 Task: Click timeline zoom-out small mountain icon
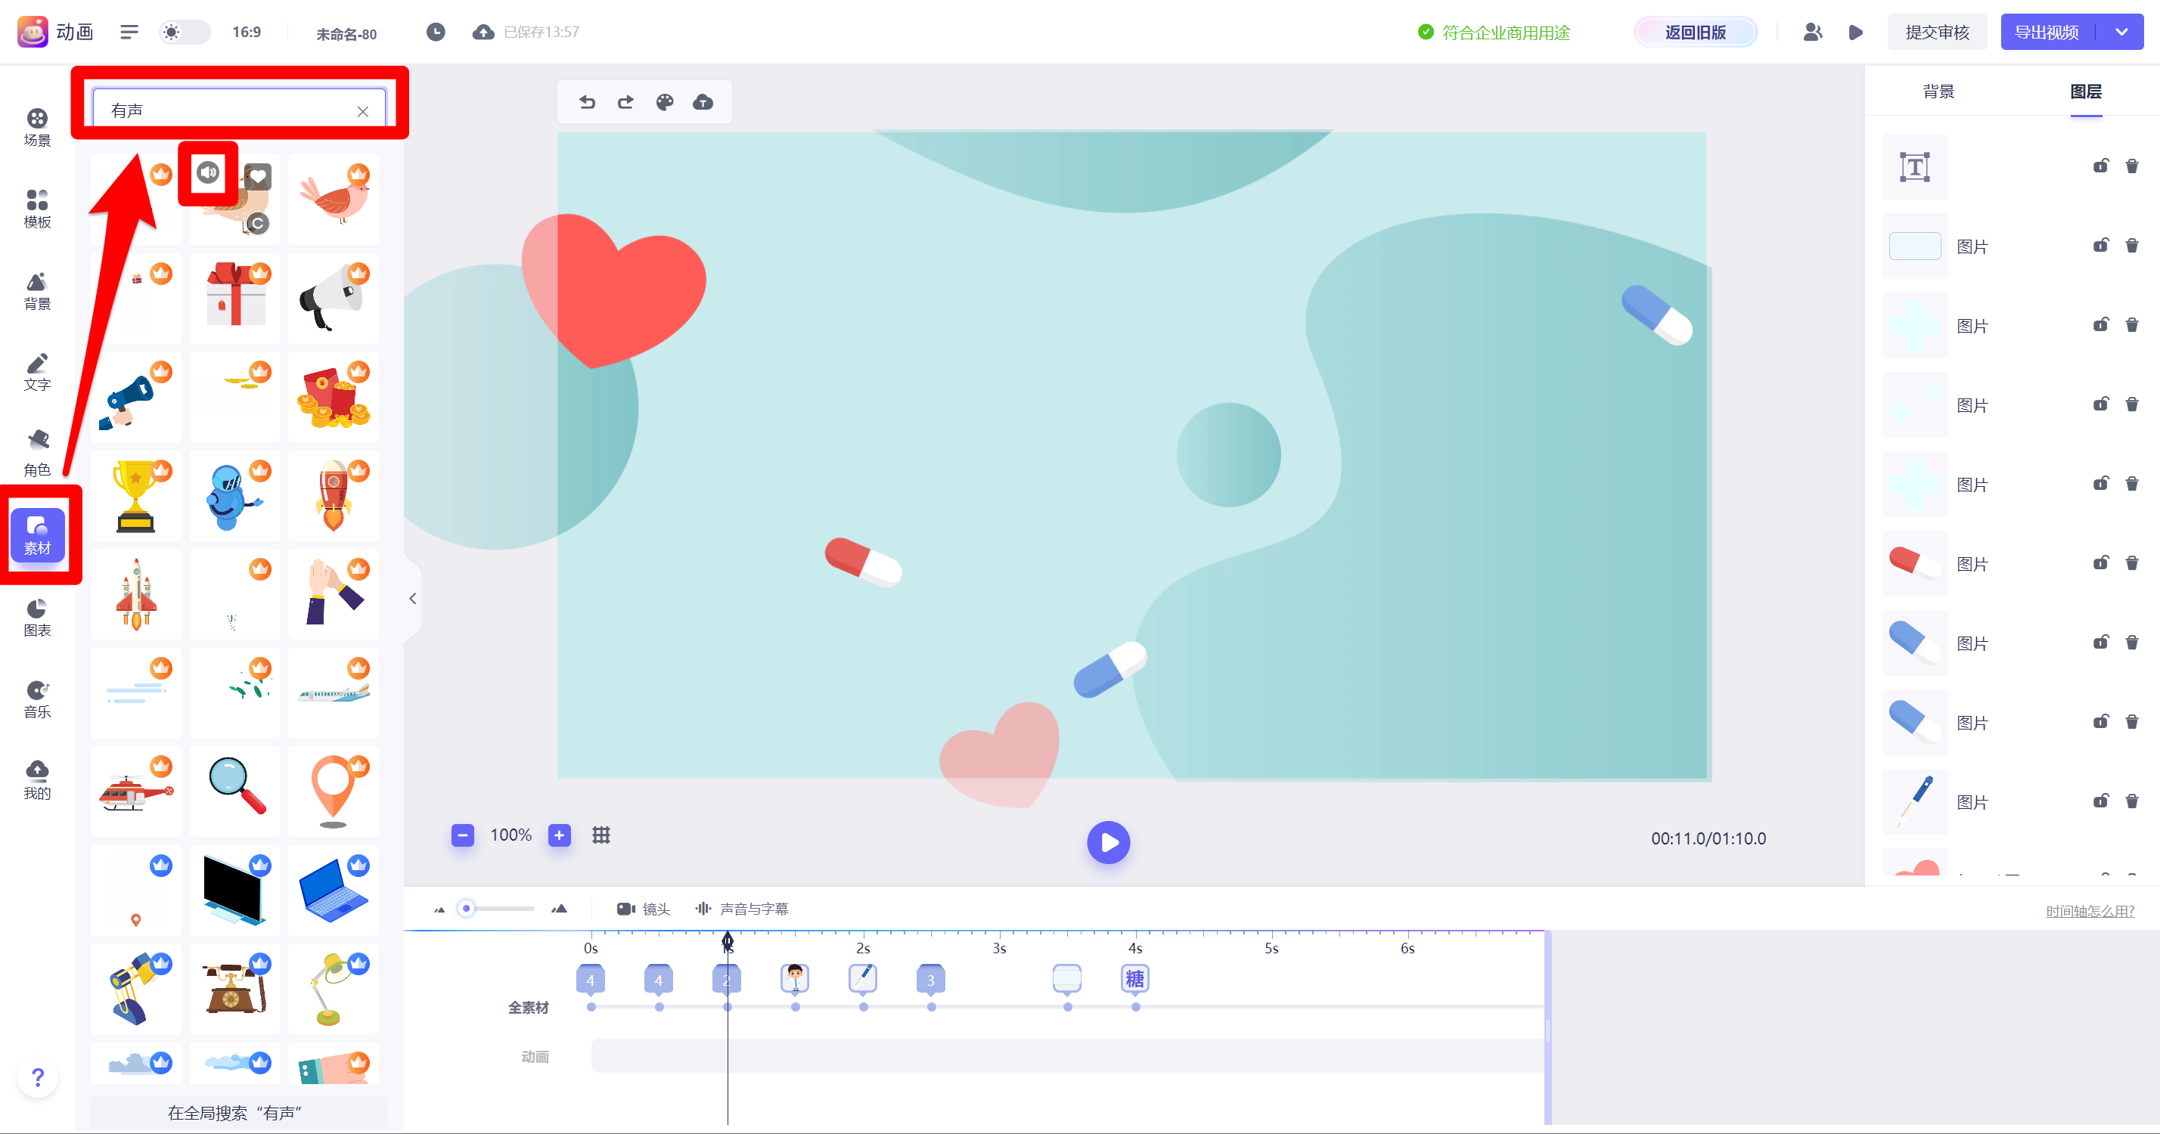pos(439,909)
